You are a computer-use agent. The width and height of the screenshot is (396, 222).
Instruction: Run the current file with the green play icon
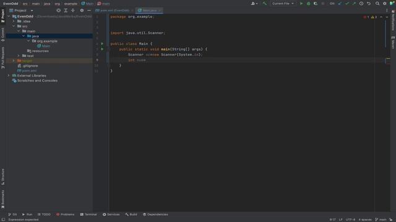coord(301,4)
